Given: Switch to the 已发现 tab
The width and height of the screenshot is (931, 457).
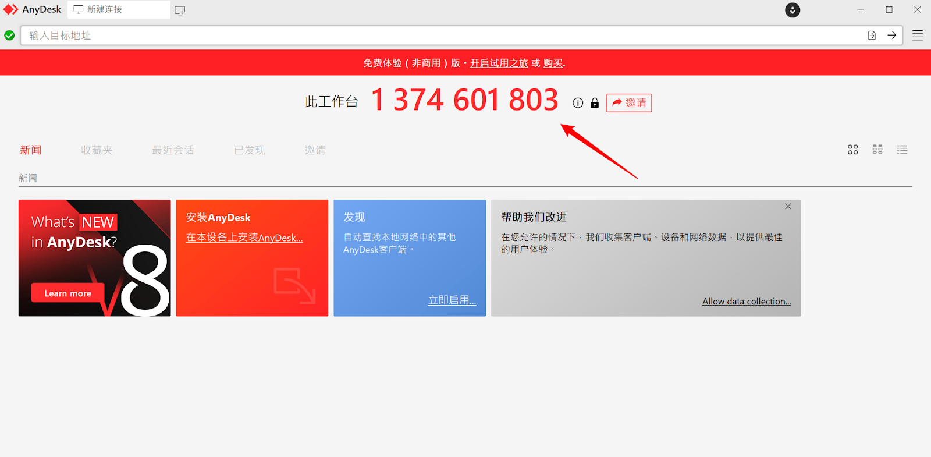Looking at the screenshot, I should pos(250,150).
